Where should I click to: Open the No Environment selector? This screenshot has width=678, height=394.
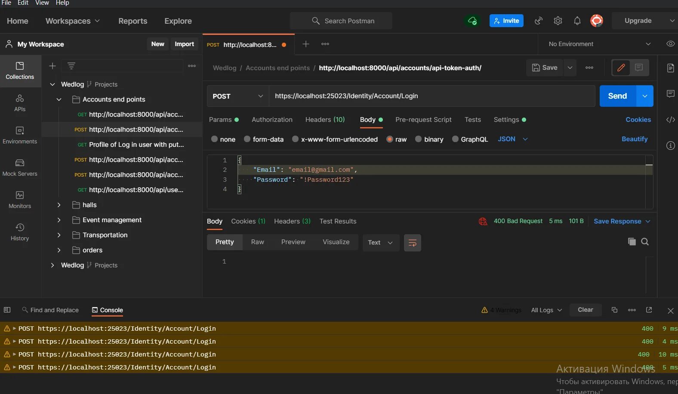tap(600, 44)
